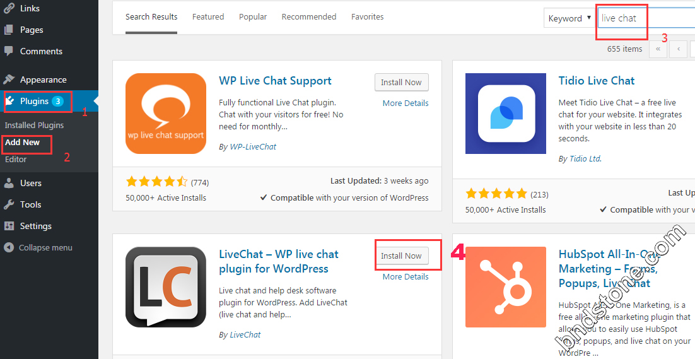Click the Appearance paintbrush icon
695x359 pixels.
tap(9, 79)
